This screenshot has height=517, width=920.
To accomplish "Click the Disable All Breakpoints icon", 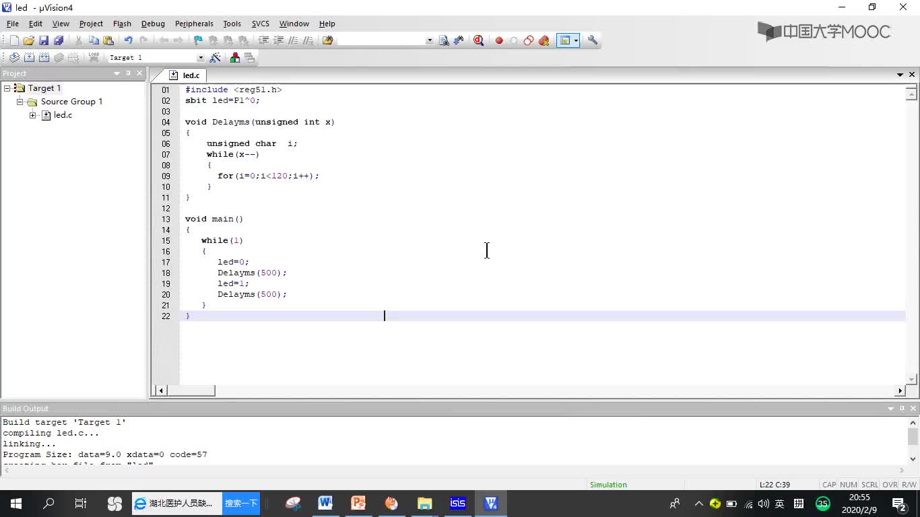I will coord(529,40).
